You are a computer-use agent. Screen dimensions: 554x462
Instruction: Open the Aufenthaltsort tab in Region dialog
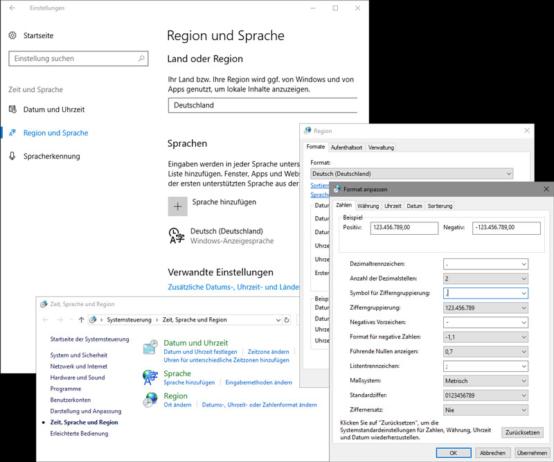[x=346, y=148]
